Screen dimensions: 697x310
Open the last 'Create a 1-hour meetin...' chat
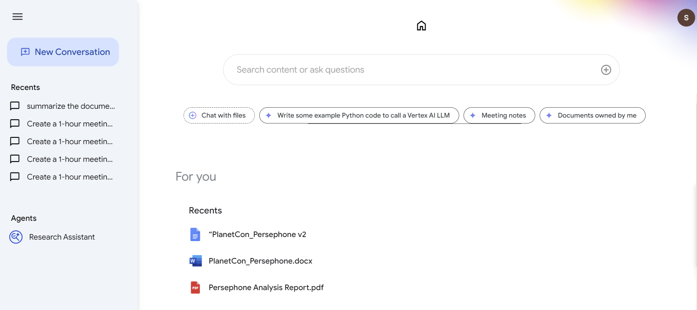(x=70, y=177)
